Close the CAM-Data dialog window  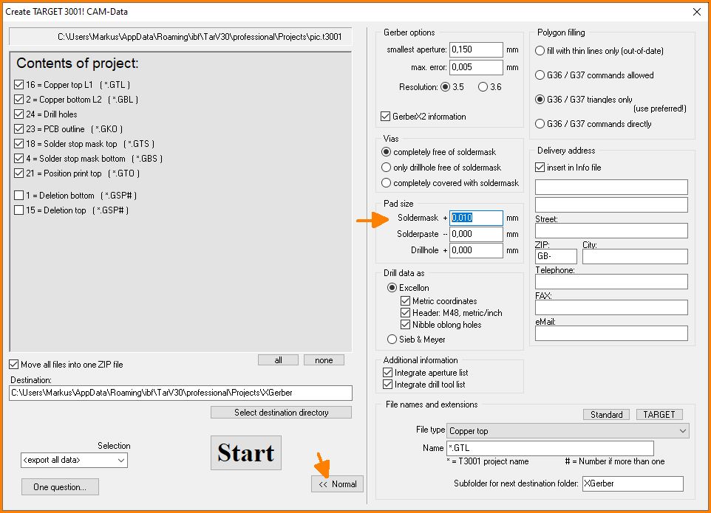(696, 11)
